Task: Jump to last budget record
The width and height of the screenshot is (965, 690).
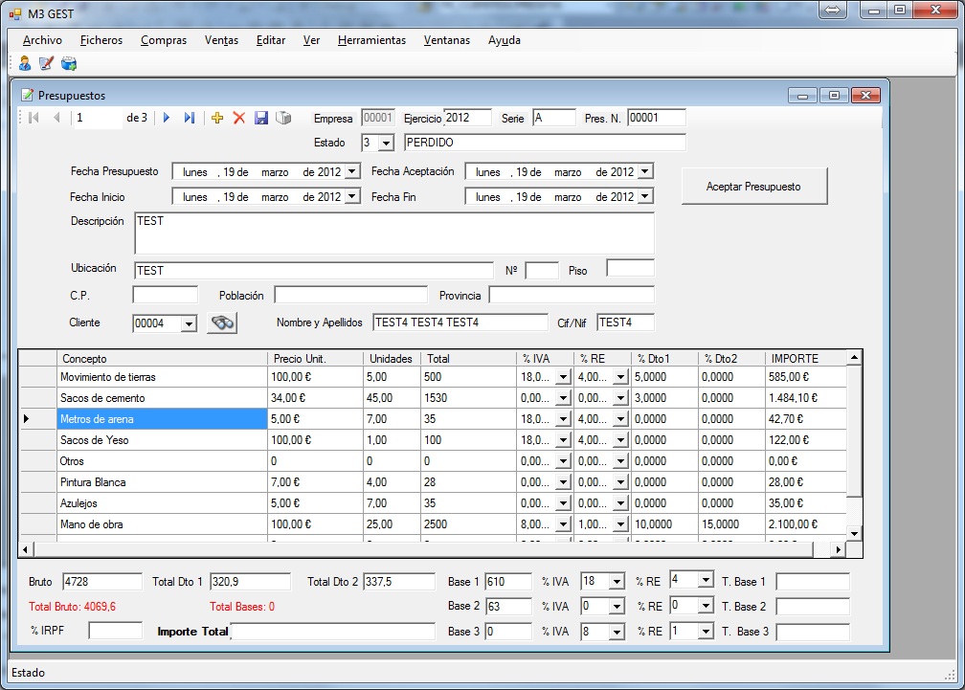Action: click(x=190, y=118)
